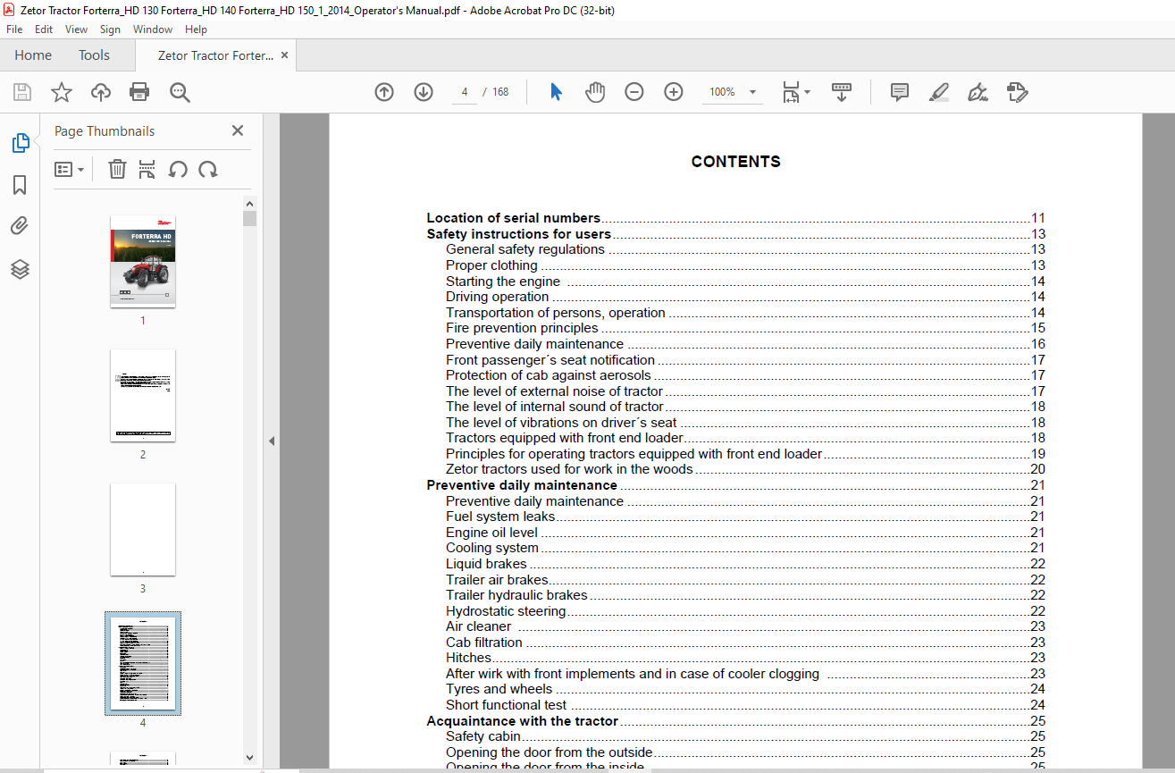The image size is (1175, 773).
Task: Open the File menu
Action: pyautogui.click(x=14, y=29)
